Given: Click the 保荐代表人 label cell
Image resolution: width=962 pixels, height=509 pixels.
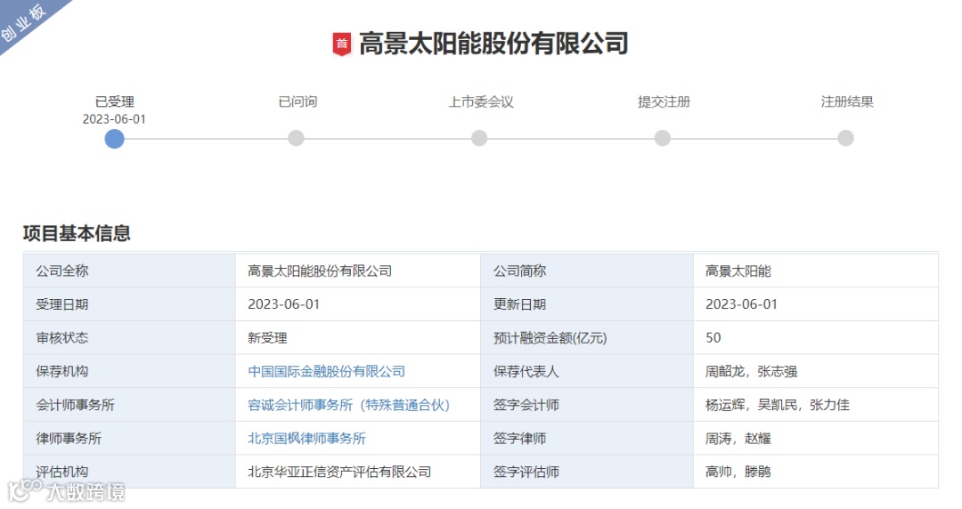Looking at the screenshot, I should (586, 371).
